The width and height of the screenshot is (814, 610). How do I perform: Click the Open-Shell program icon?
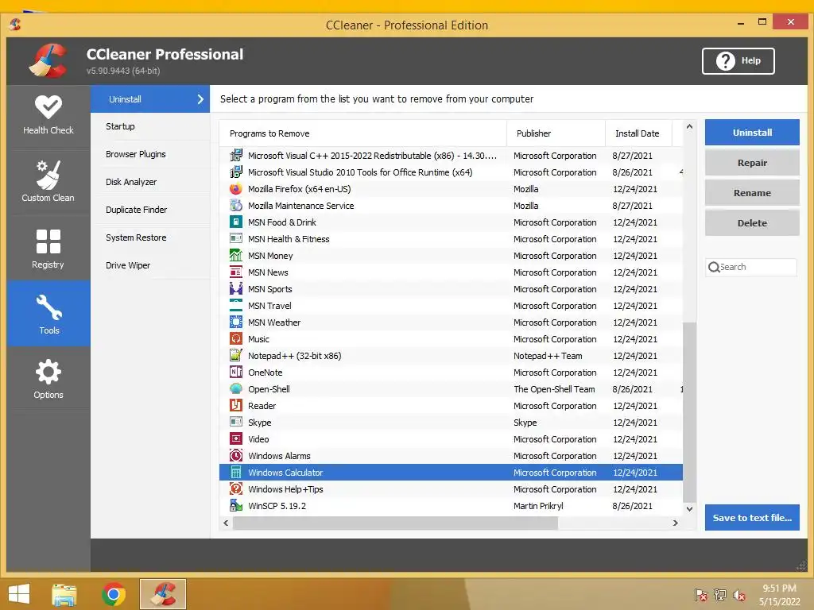click(235, 389)
